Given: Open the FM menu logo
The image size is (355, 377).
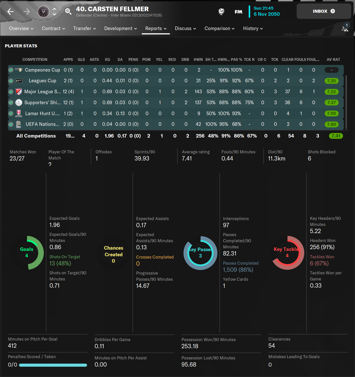Looking at the screenshot, I should pyautogui.click(x=238, y=12).
